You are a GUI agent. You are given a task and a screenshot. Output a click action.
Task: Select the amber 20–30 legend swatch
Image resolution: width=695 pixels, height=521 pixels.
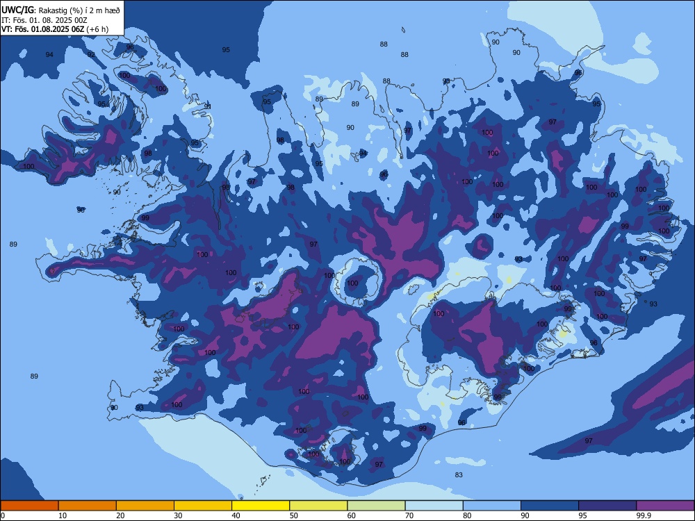[145, 506]
